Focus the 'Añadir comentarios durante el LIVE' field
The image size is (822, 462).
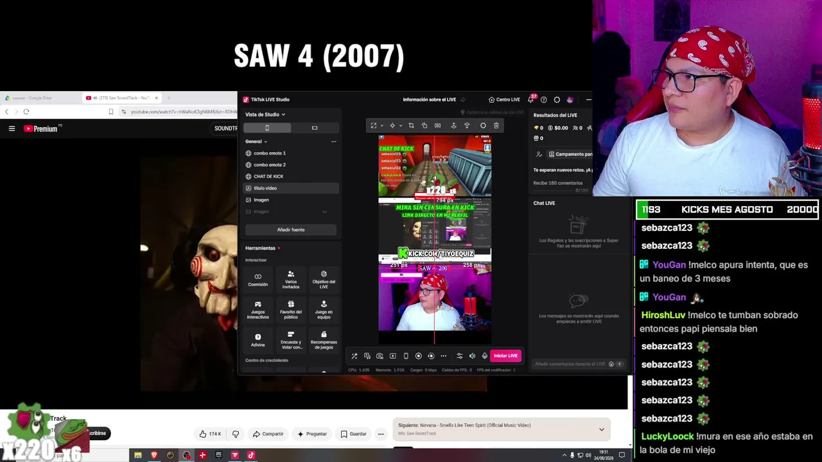[570, 364]
